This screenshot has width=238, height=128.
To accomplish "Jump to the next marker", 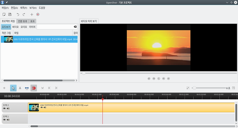I will (x=56, y=88).
